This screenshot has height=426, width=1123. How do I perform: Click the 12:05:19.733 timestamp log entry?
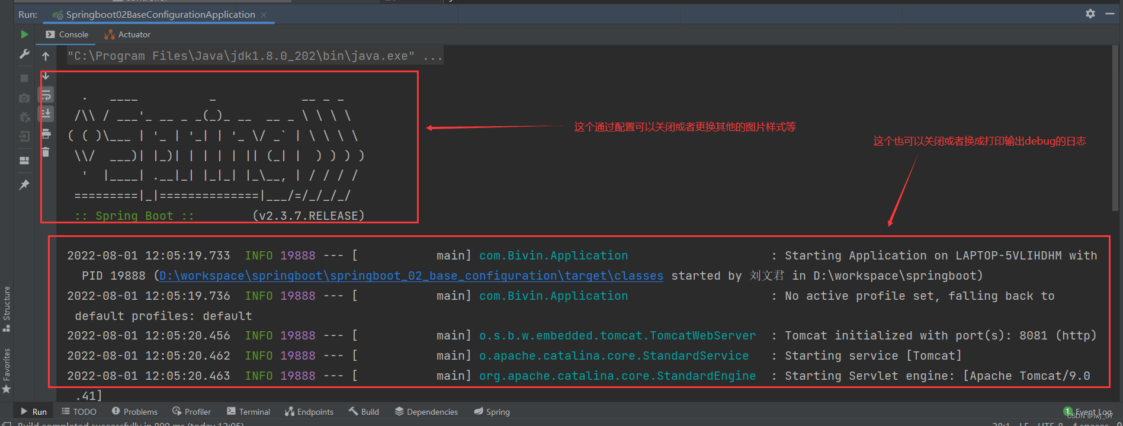[x=149, y=255]
